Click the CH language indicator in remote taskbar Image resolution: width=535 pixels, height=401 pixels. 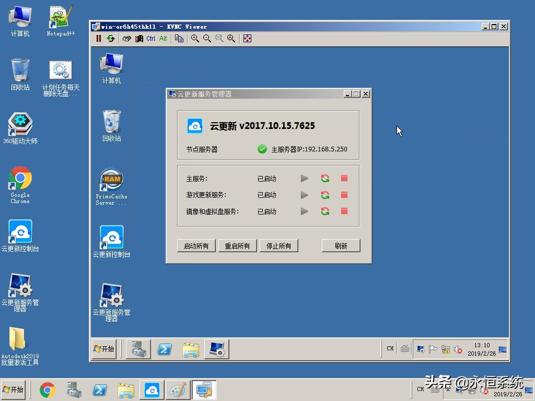[389, 348]
